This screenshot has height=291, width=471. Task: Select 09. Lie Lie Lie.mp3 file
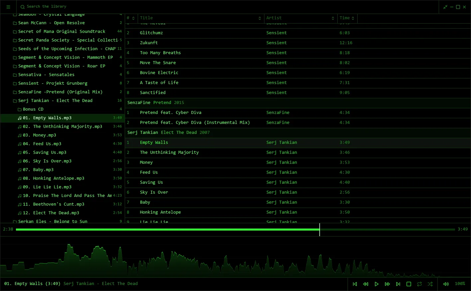click(63, 187)
